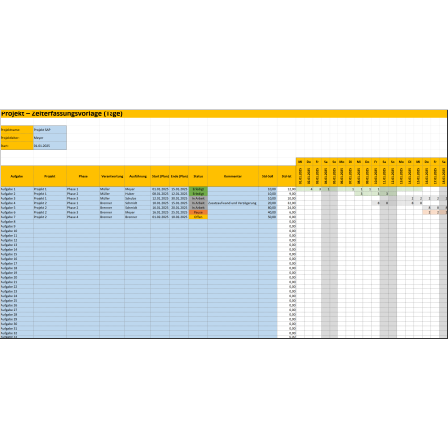448x448 pixels.
Task: Click the Aufgabe column header
Action: (17, 176)
